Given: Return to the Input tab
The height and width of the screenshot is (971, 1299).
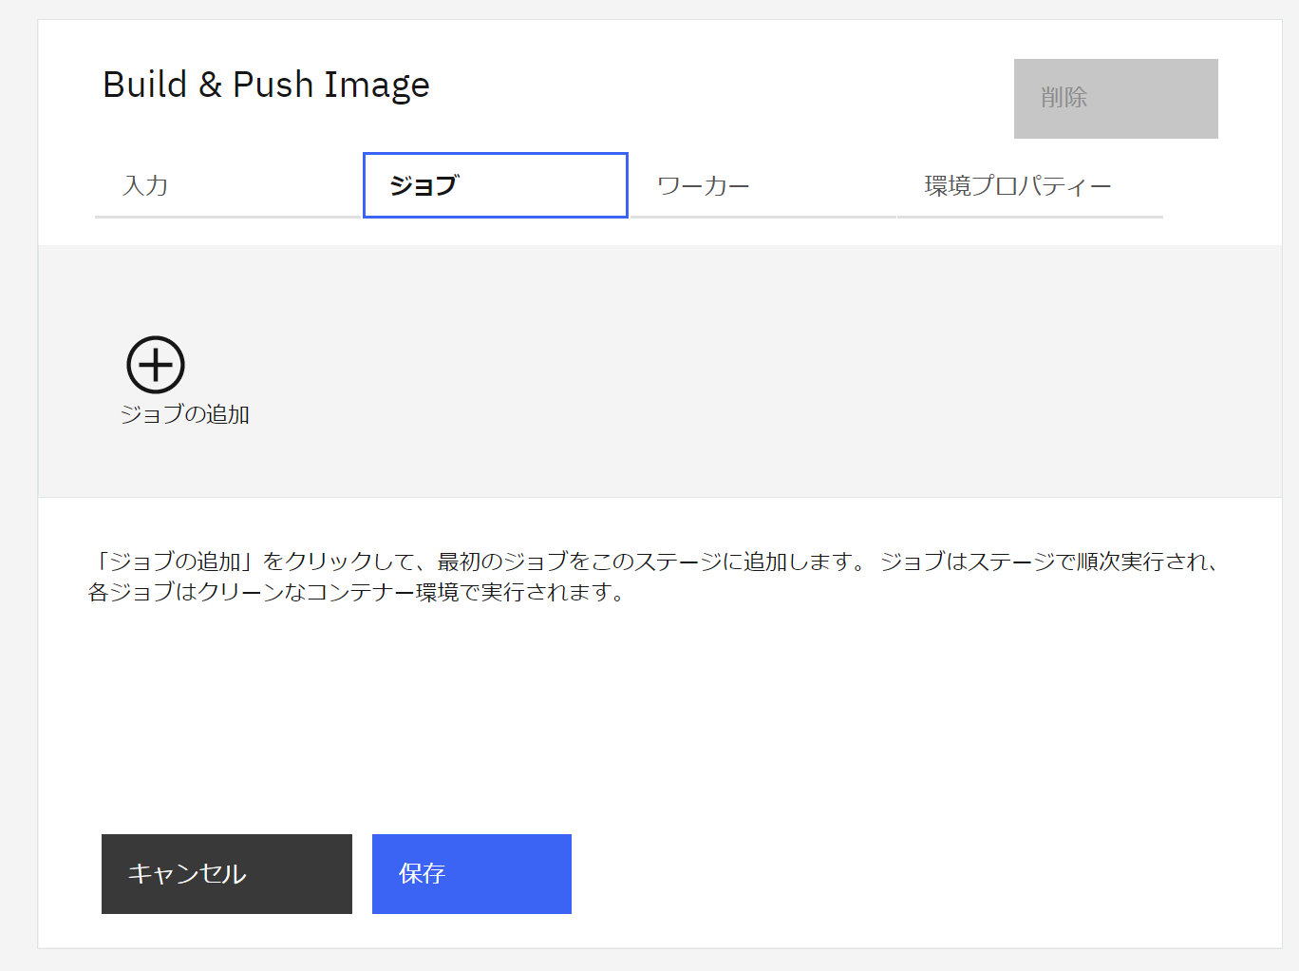Looking at the screenshot, I should (x=146, y=185).
